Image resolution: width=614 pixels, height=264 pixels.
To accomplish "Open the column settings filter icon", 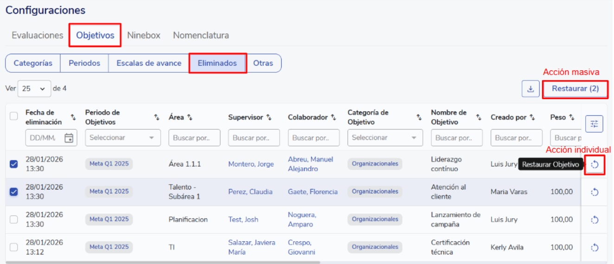I will [x=595, y=124].
